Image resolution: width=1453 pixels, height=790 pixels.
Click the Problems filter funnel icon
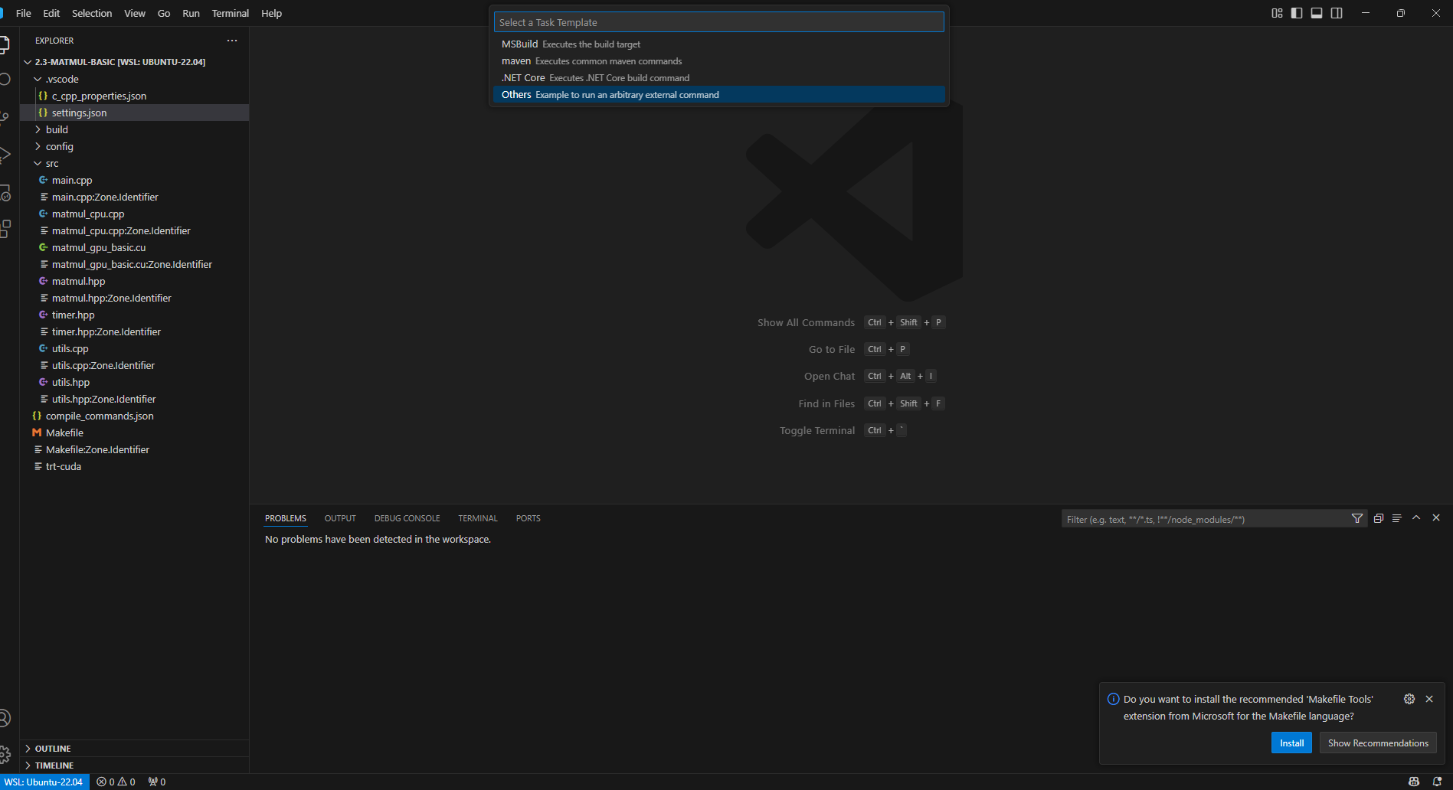[x=1357, y=518]
